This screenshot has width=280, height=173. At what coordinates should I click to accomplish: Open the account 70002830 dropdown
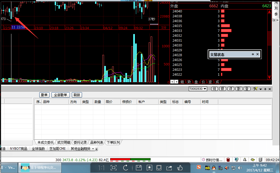205,89
